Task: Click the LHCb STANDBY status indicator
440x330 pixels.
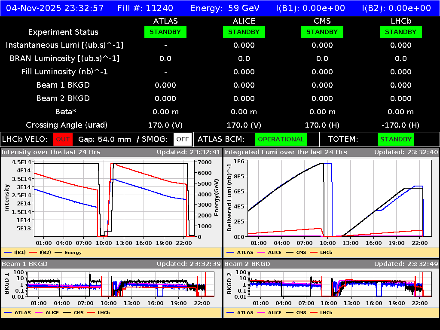Action: 400,32
